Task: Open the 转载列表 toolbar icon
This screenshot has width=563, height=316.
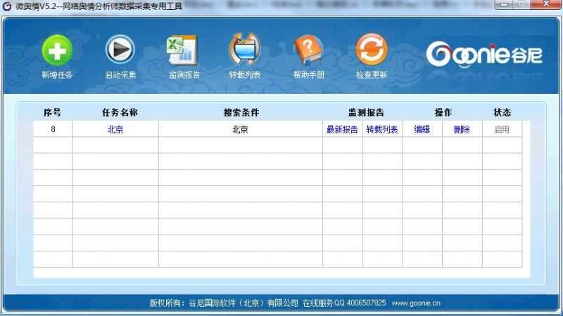Action: (x=244, y=49)
